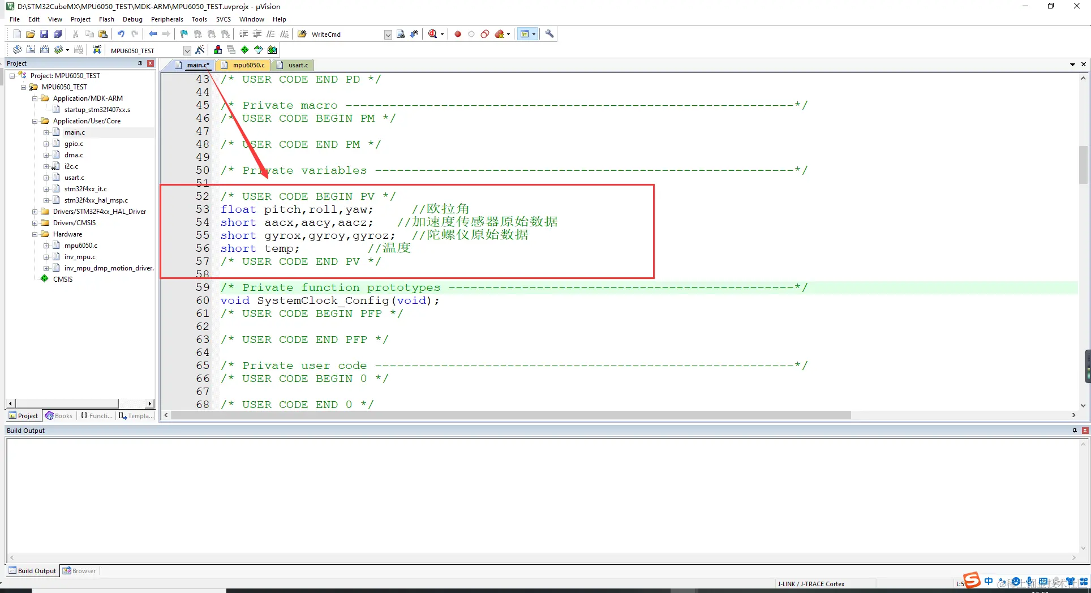Expand the Drivers/CMSIS folder
The image size is (1091, 593).
coord(35,223)
